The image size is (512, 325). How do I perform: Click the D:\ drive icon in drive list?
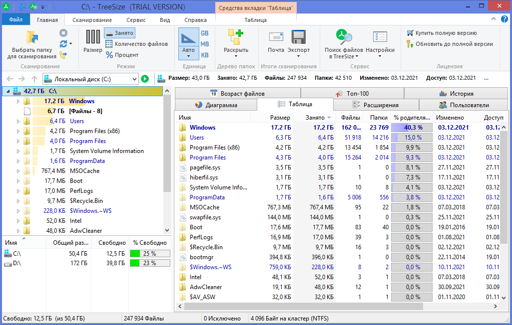(x=8, y=263)
